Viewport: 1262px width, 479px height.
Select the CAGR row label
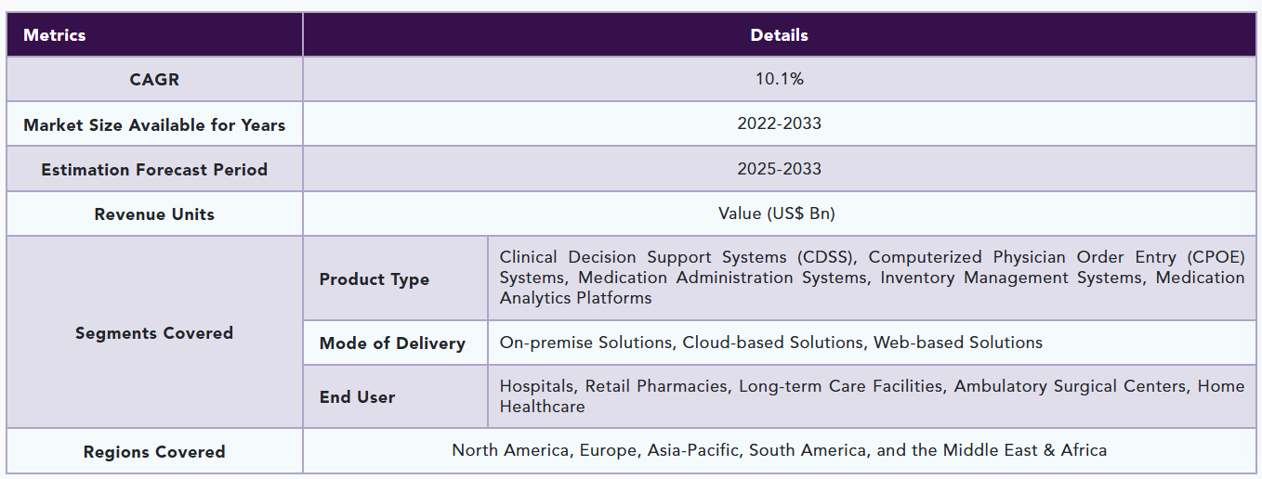154,80
